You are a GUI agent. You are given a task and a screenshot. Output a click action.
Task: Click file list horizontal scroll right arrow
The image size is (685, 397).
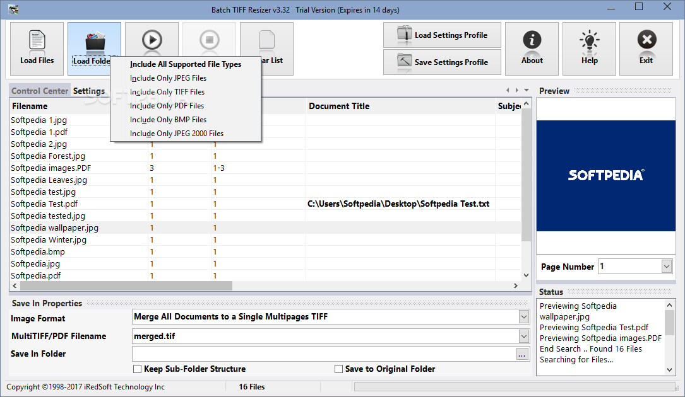(x=516, y=285)
